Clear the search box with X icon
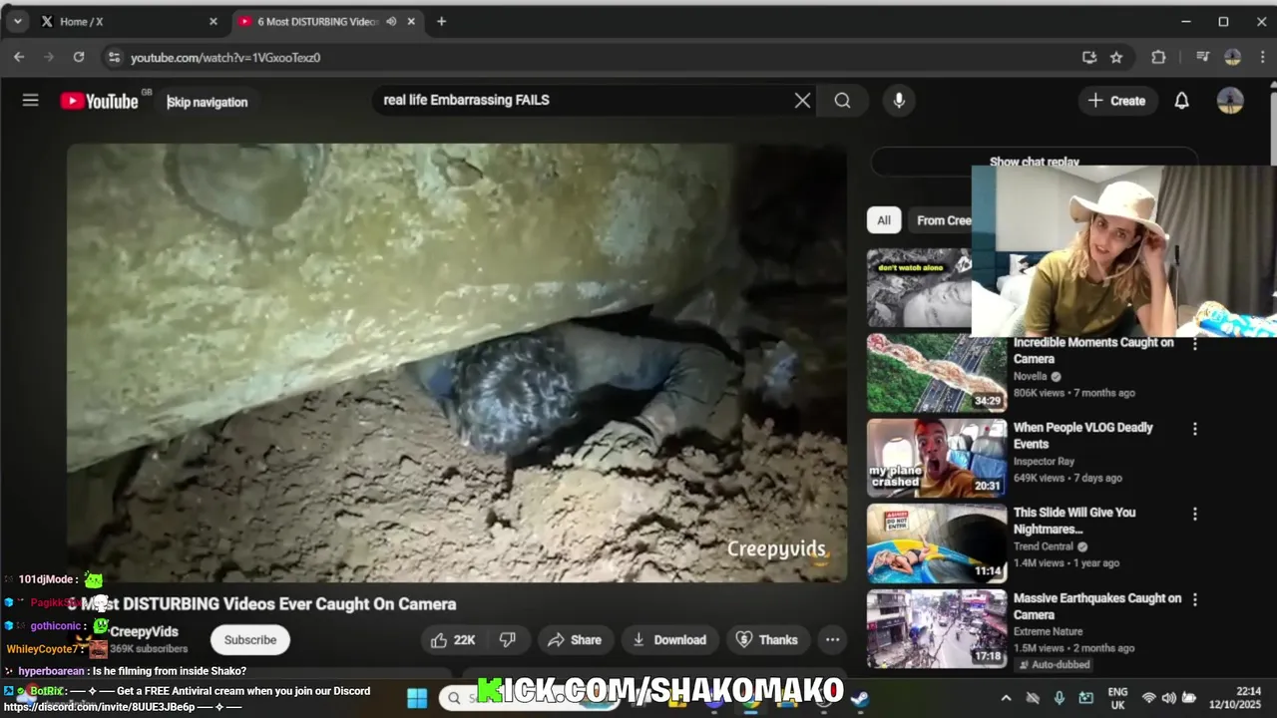 (x=802, y=100)
